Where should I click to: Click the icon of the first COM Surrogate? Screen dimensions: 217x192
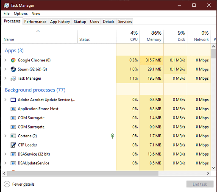pos(13,118)
